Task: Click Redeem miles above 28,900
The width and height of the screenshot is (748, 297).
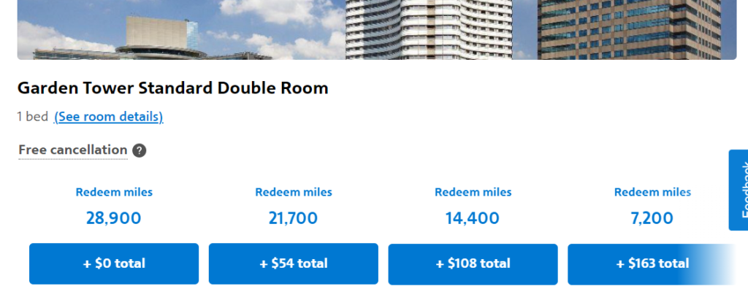Action: tap(114, 193)
